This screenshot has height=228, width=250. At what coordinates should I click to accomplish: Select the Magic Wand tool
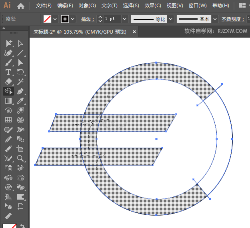20,82
